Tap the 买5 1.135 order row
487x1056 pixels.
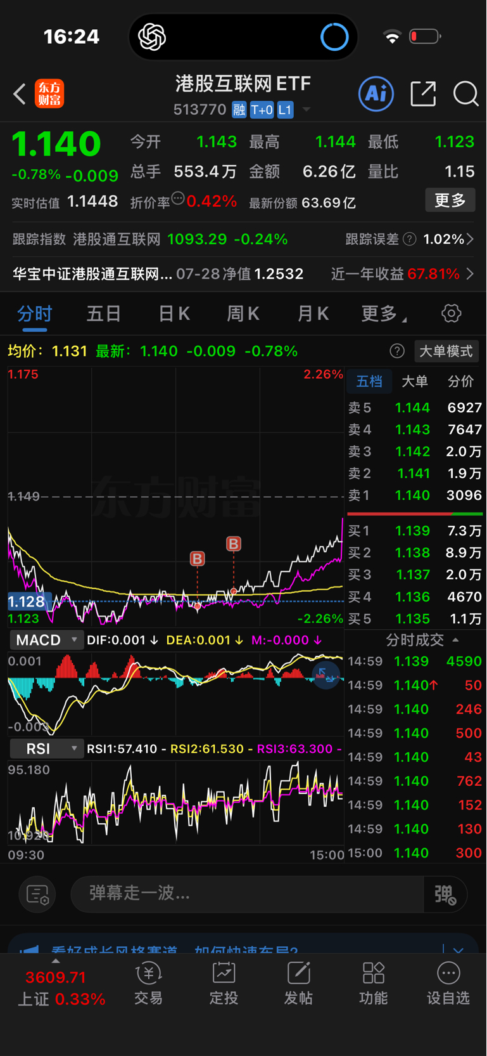(415, 619)
